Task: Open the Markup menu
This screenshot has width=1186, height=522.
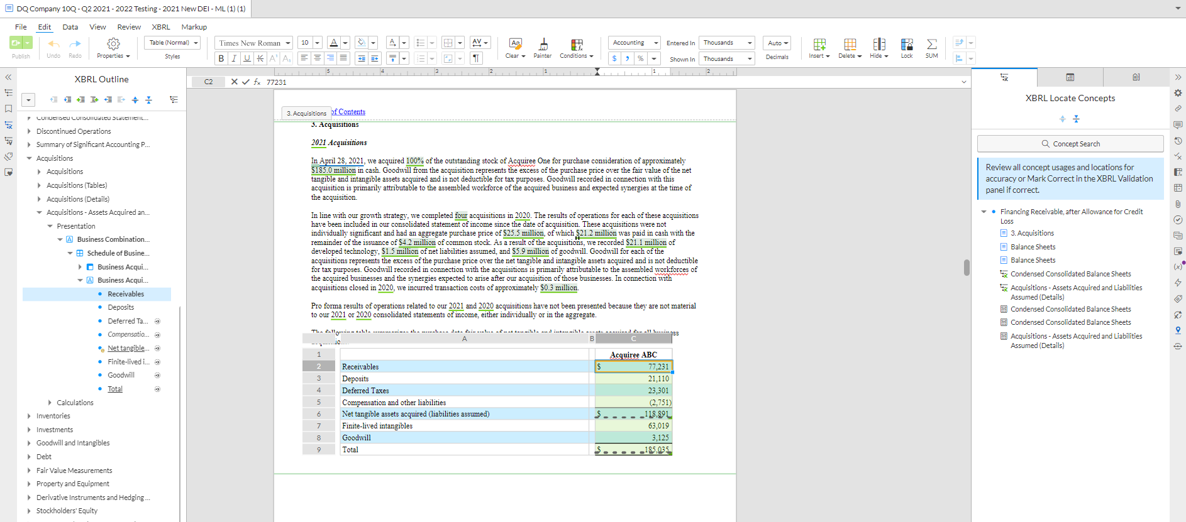Action: point(194,27)
